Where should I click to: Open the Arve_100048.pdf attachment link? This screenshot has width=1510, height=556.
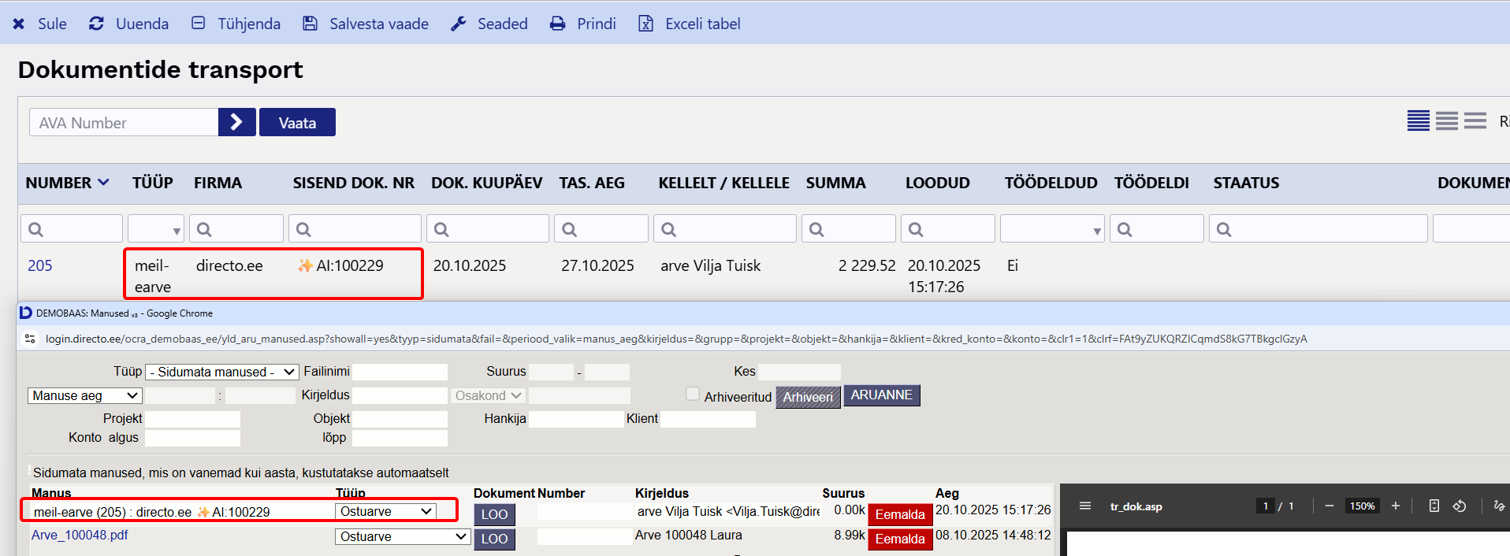pos(80,535)
